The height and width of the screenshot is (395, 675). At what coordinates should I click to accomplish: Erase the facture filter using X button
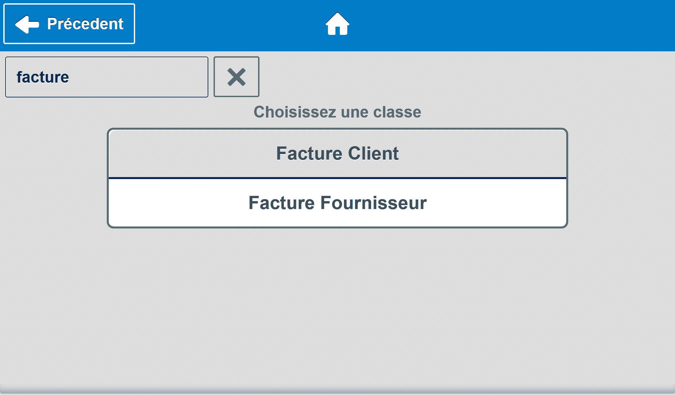(236, 77)
